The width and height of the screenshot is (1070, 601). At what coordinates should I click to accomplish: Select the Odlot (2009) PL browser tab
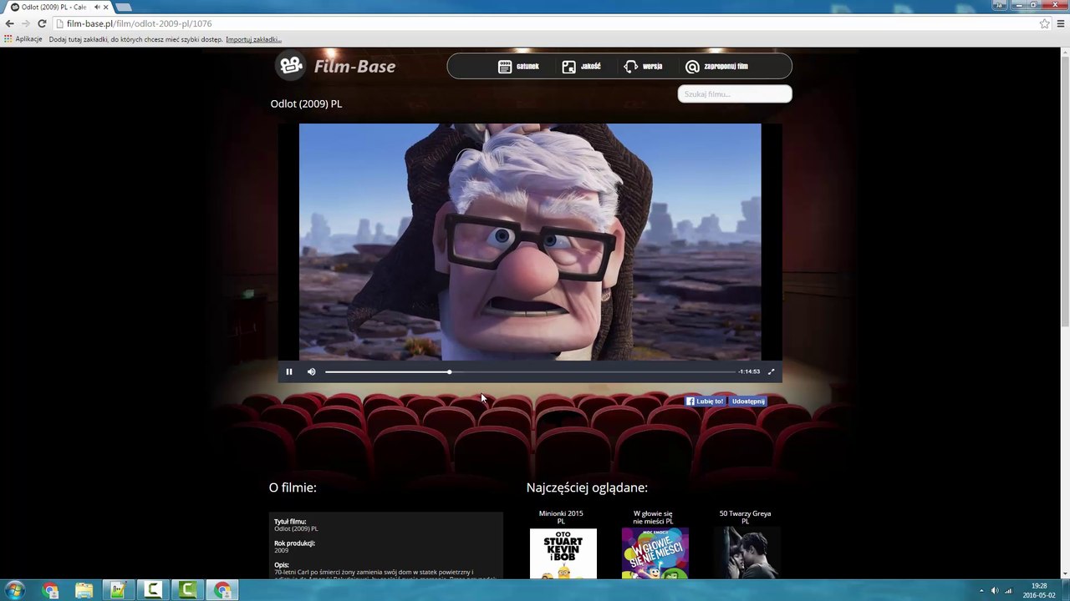55,7
